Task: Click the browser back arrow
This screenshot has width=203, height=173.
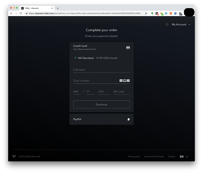Action: click(x=11, y=13)
